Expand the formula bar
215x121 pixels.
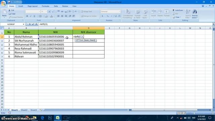click(x=214, y=24)
